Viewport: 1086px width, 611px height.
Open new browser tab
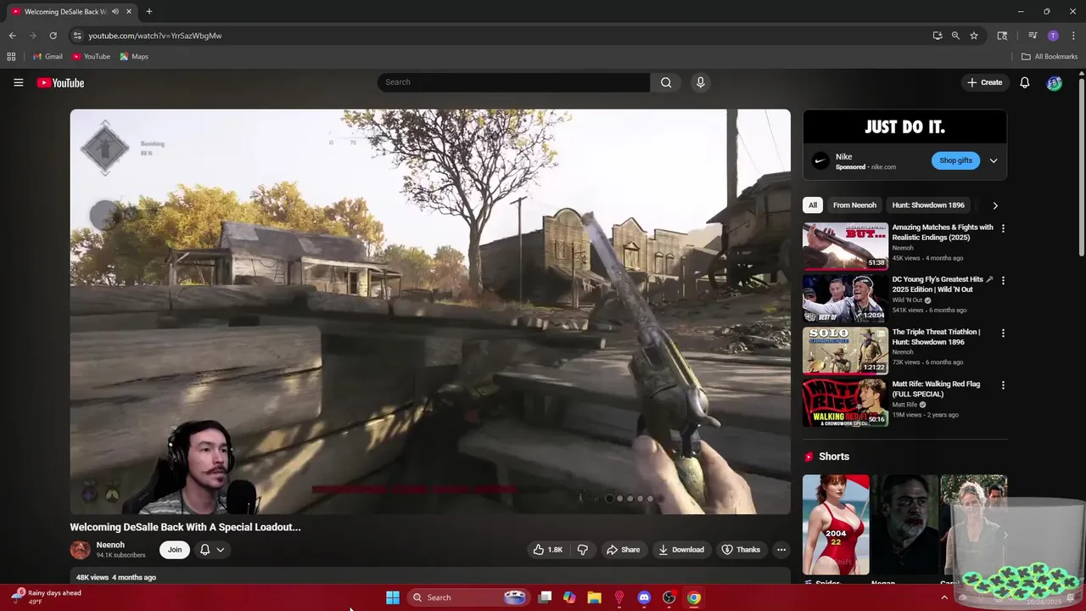[149, 11]
